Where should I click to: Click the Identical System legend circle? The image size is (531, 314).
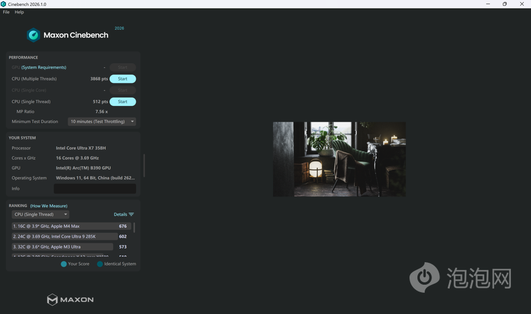[x=100, y=264]
